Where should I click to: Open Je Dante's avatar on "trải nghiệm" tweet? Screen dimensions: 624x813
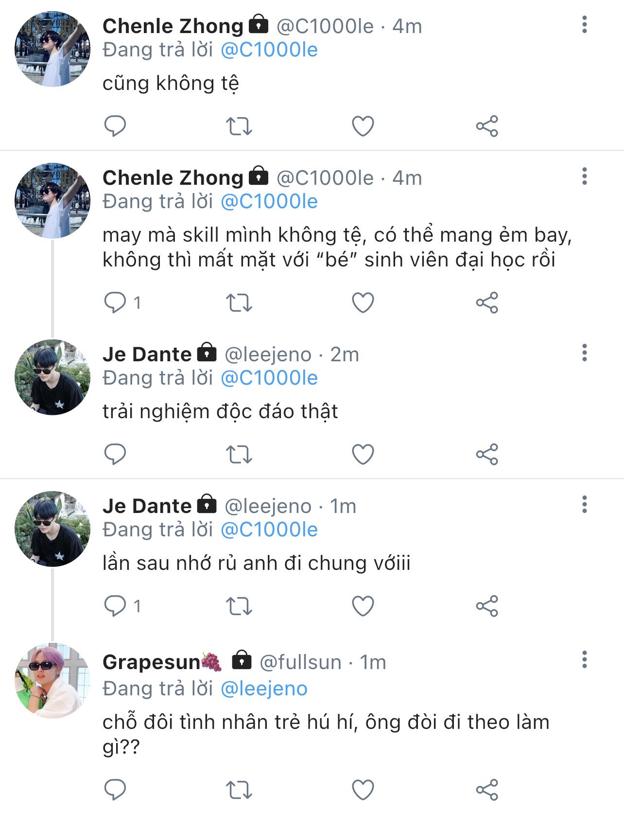[52, 377]
